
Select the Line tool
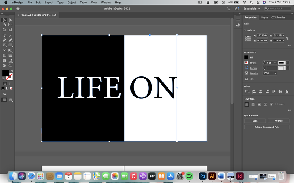point(11,35)
